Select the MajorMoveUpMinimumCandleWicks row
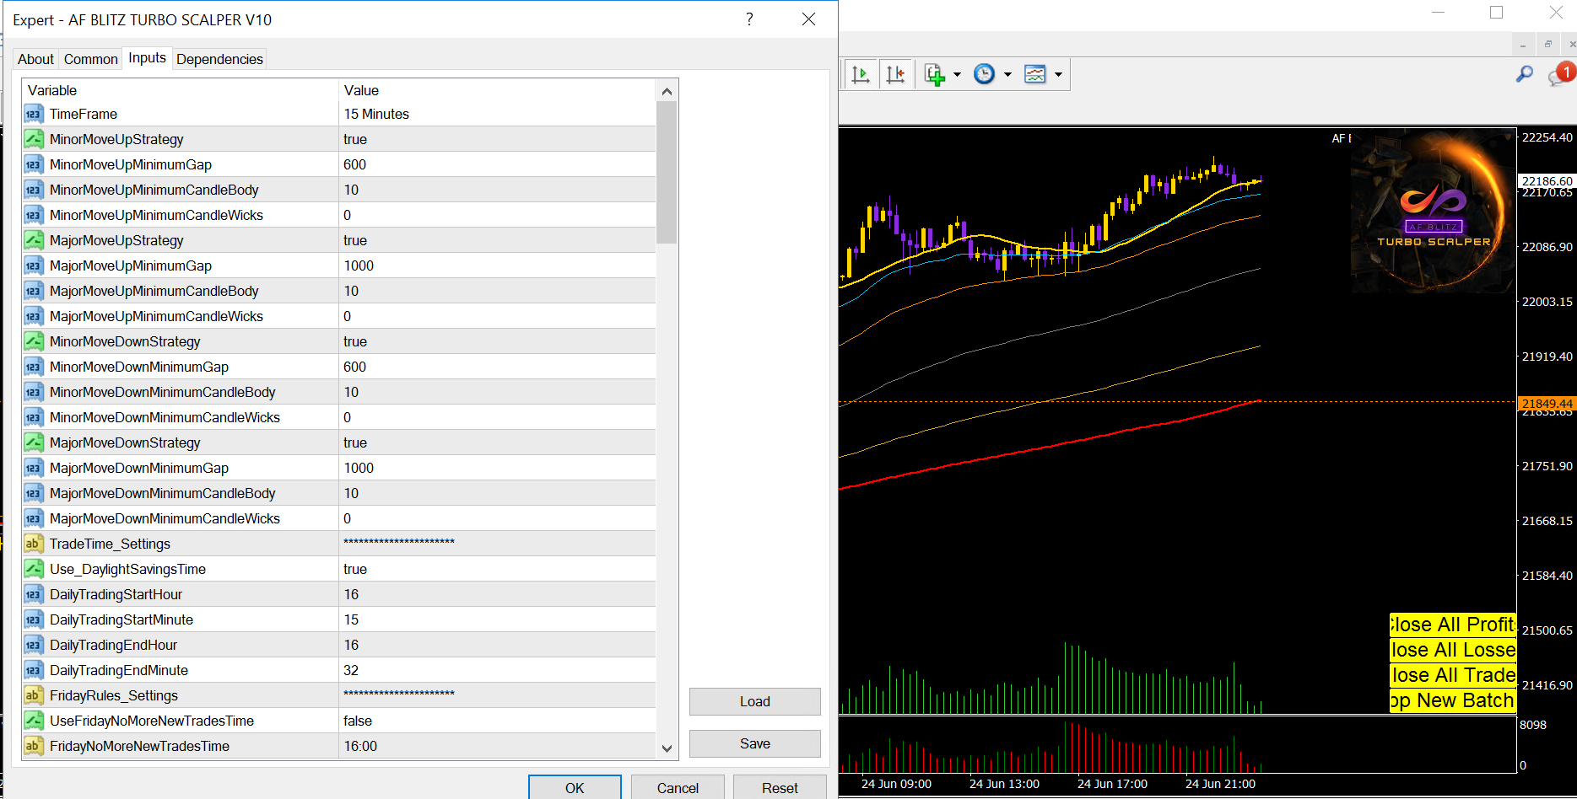This screenshot has height=799, width=1577. (x=339, y=316)
